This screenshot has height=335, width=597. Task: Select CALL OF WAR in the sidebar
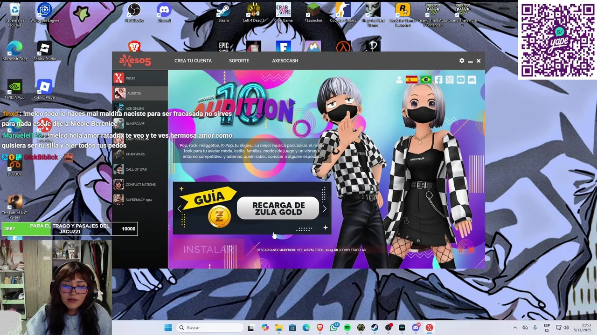click(140, 169)
